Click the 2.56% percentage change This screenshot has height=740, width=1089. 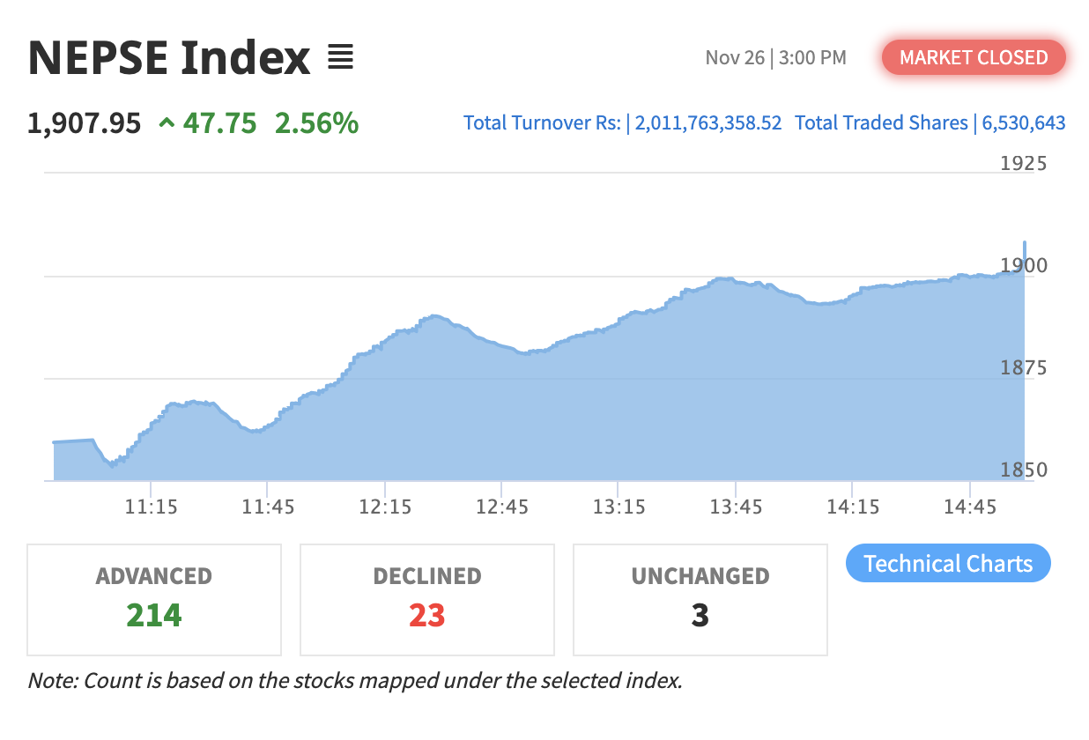[316, 123]
